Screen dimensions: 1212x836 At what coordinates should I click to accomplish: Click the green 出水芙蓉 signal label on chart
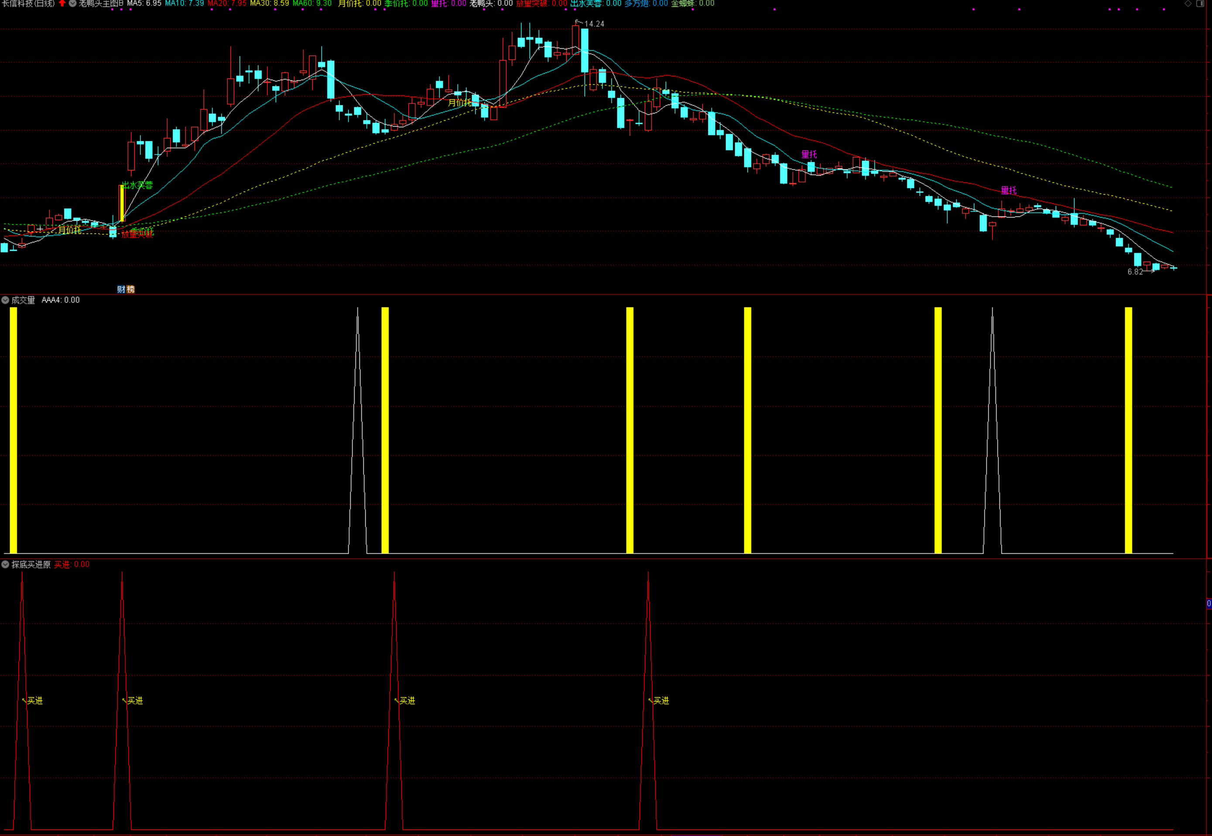(137, 185)
